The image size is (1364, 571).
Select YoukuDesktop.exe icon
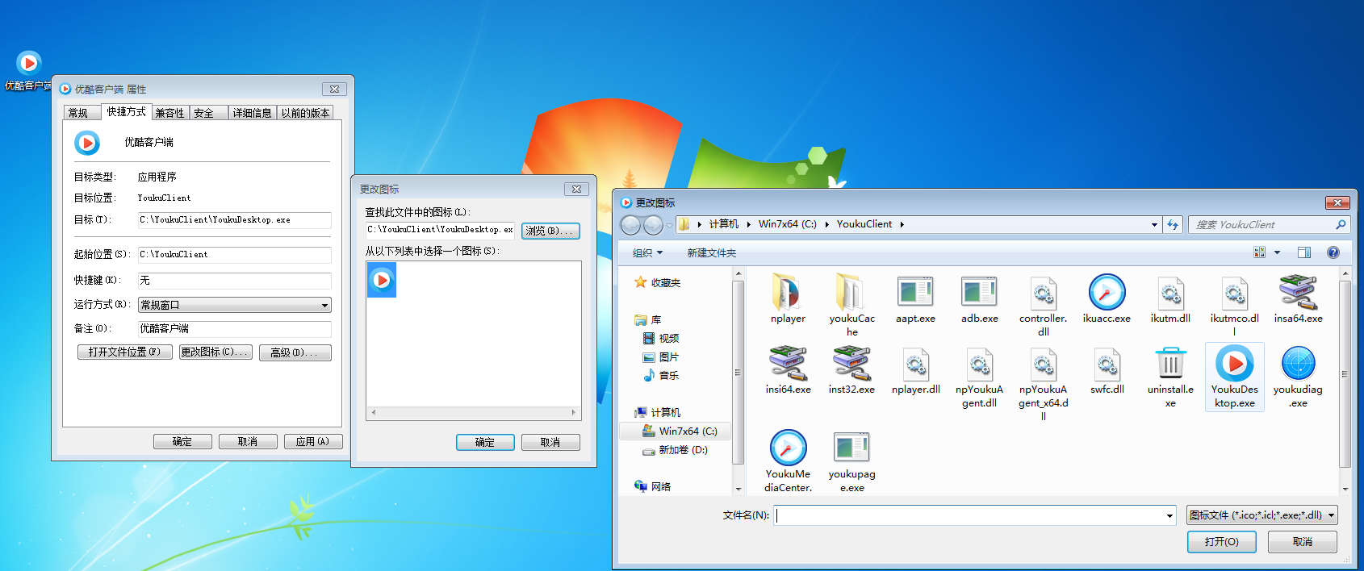1235,364
